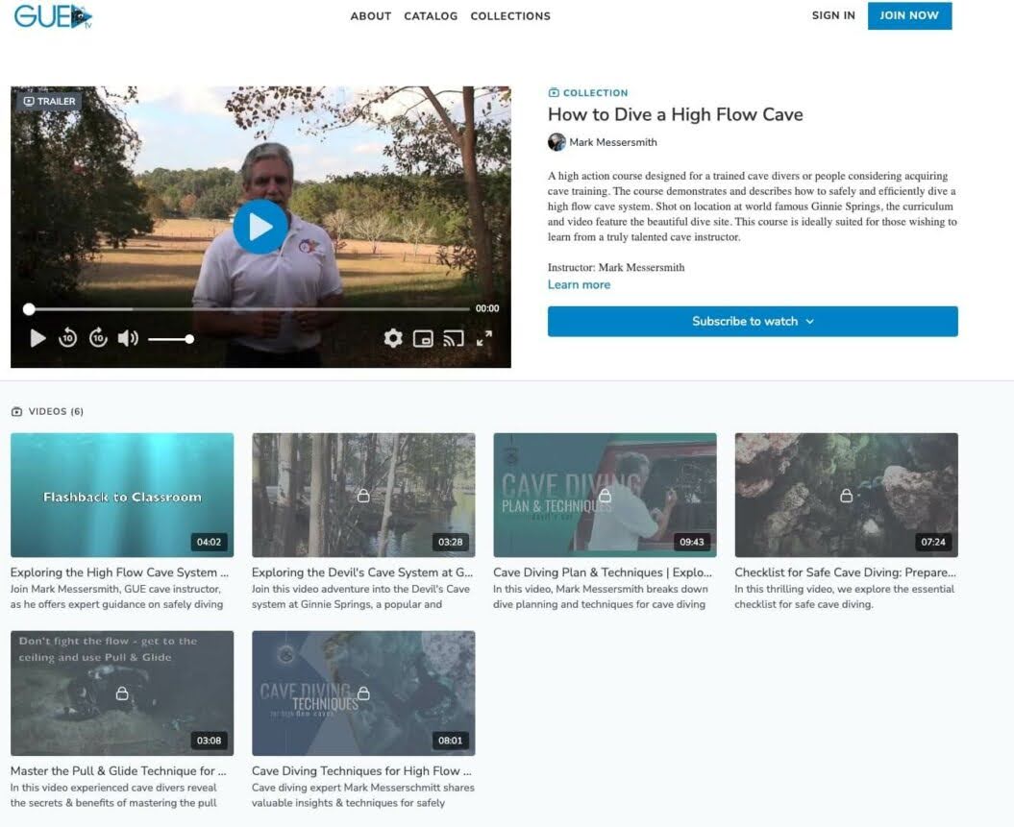The height and width of the screenshot is (827, 1014).
Task: Click the TRAILER badge on the video
Action: [49, 102]
